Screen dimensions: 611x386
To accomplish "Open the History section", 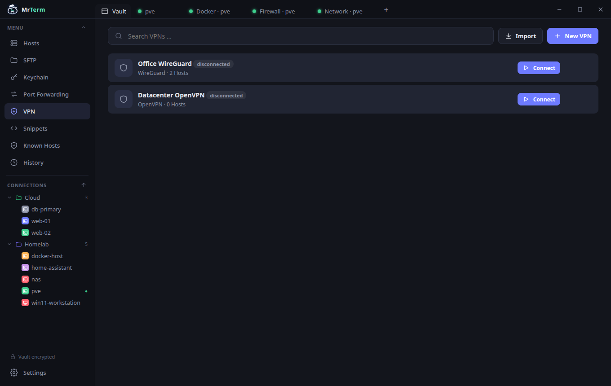I will [x=47, y=162].
